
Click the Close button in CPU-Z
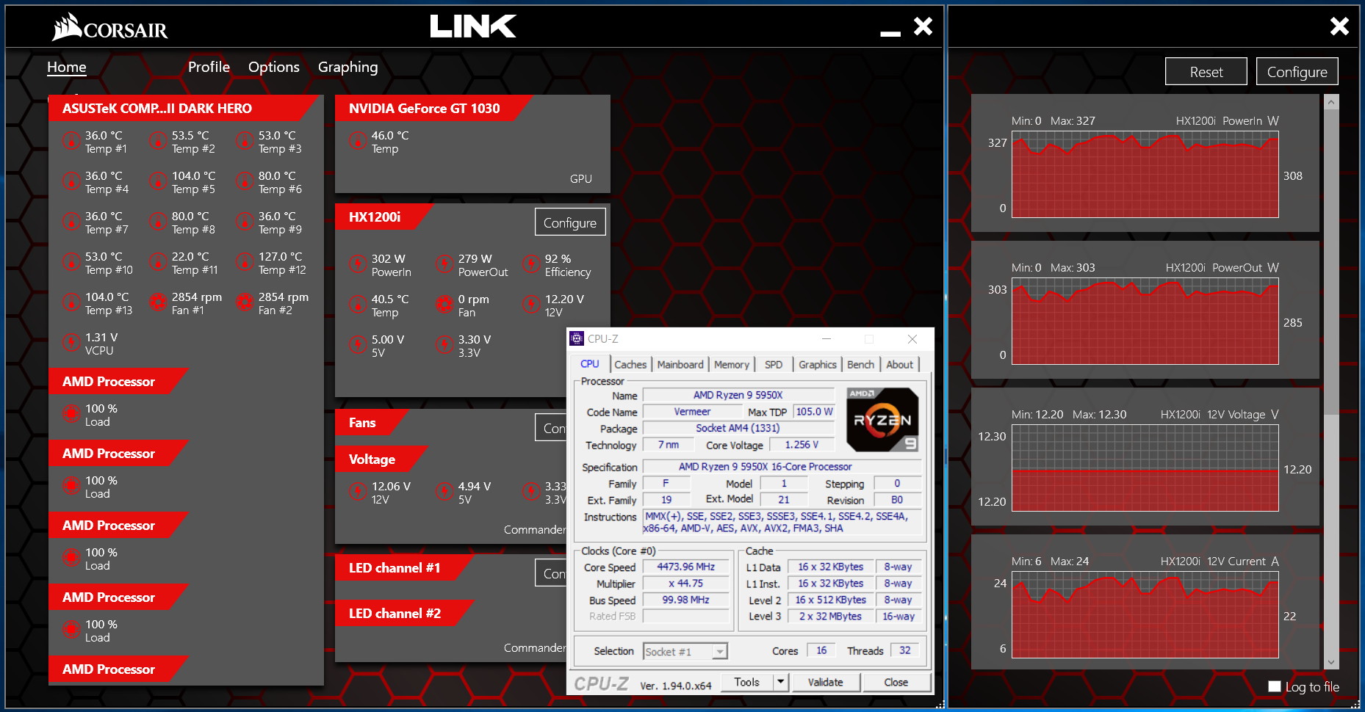[896, 683]
